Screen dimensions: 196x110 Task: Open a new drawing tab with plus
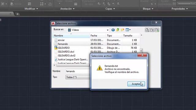(x=17, y=14)
